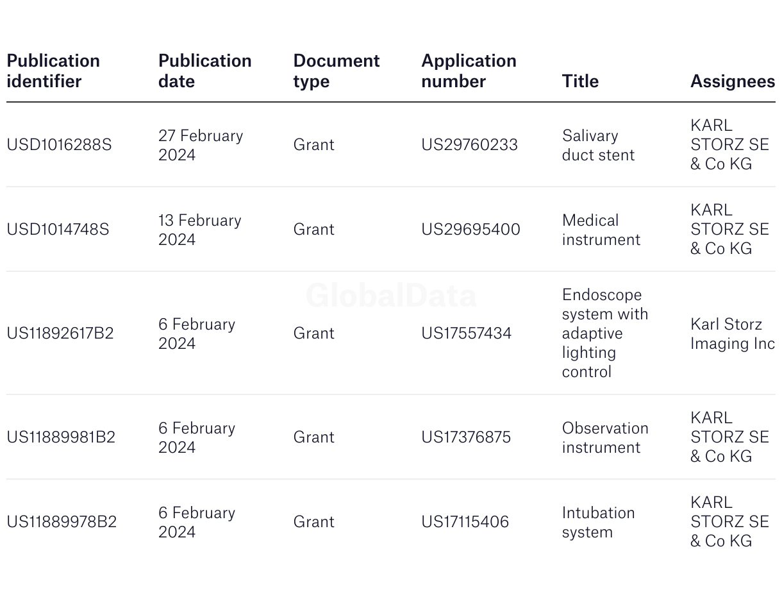Open publication US11889978B2
This screenshot has width=782, height=590.
[62, 521]
